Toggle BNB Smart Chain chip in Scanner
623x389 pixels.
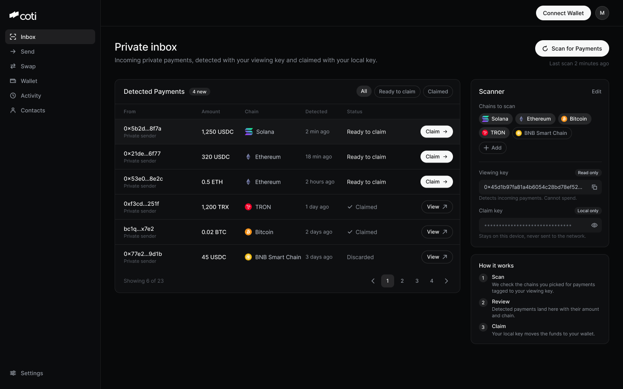542,133
